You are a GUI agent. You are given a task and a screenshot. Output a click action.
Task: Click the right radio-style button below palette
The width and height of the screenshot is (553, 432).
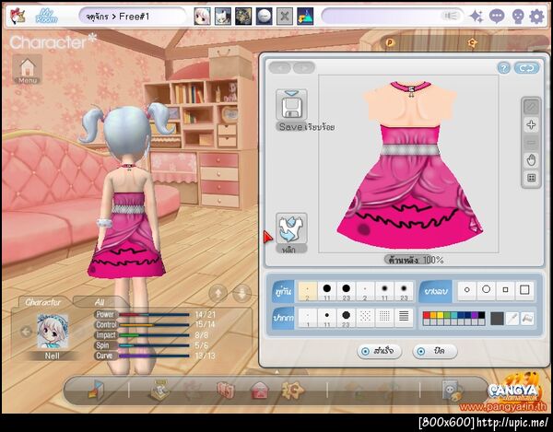point(435,351)
